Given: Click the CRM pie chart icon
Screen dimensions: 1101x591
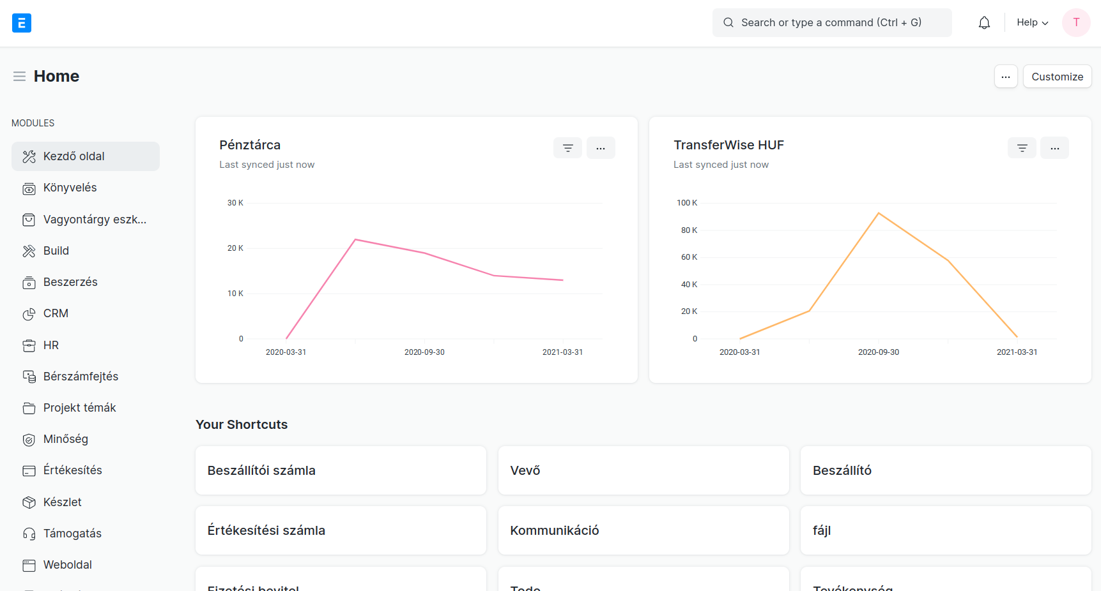Looking at the screenshot, I should pos(29,314).
